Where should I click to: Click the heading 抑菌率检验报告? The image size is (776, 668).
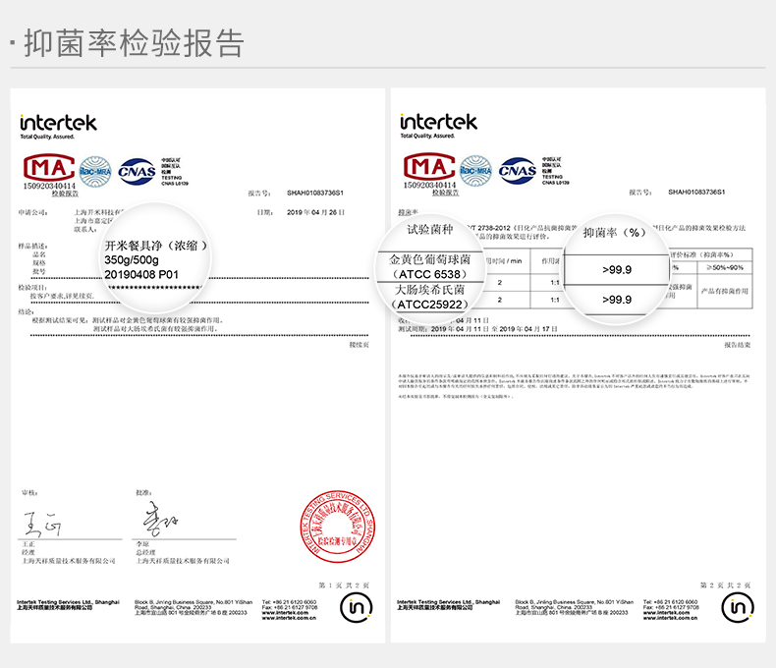click(135, 43)
